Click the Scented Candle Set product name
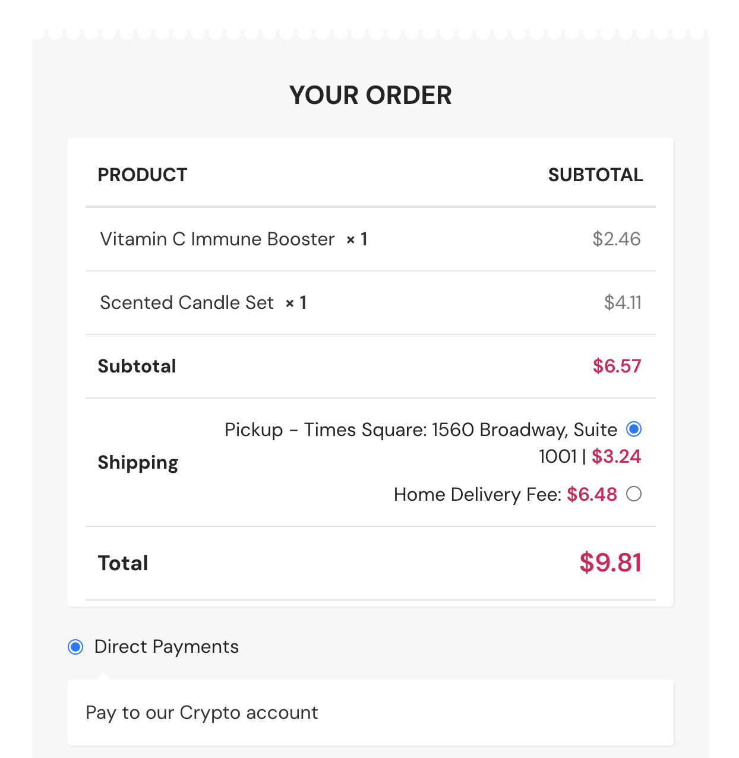The image size is (739, 758). pos(187,303)
